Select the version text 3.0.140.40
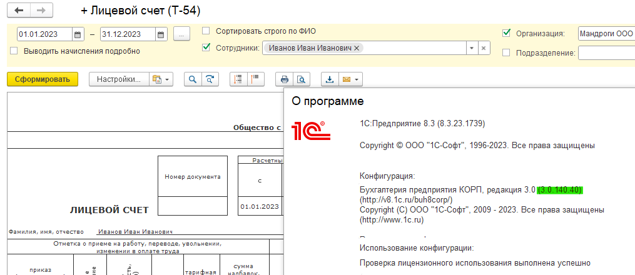 560,189
